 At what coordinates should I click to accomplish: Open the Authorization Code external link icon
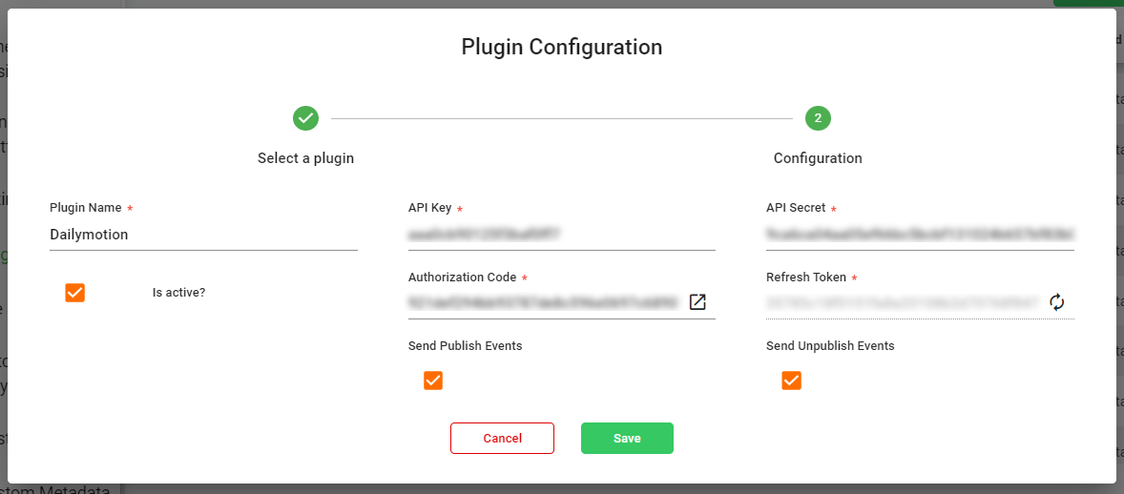coord(697,302)
